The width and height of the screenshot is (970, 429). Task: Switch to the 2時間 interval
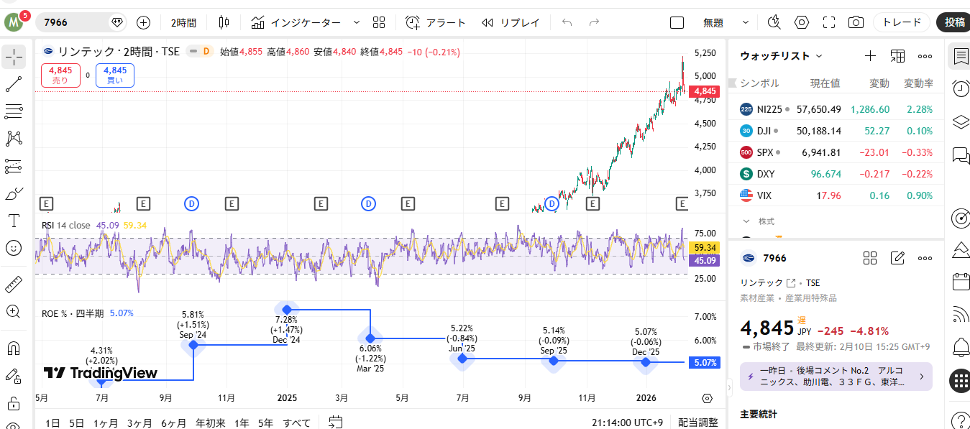(x=183, y=22)
